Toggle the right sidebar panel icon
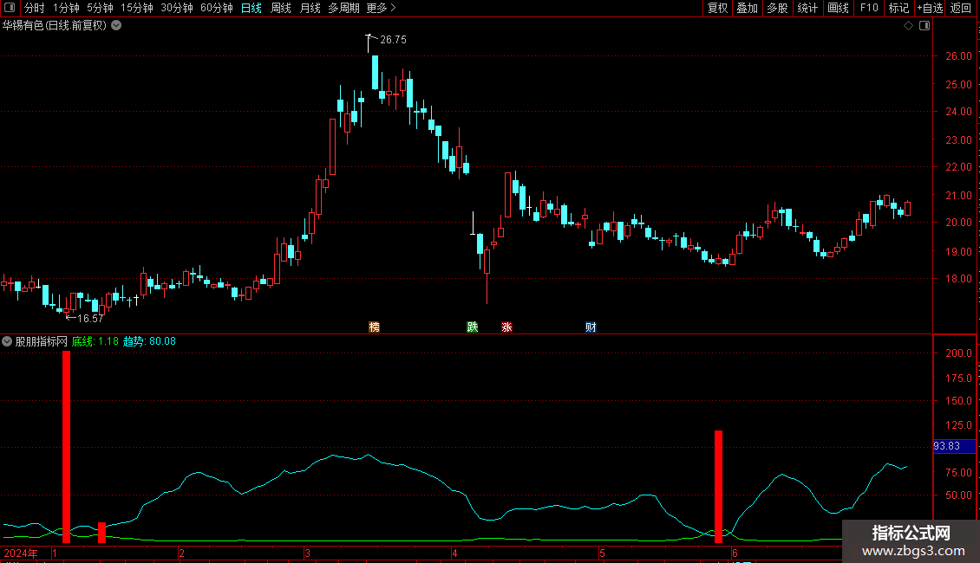Image resolution: width=980 pixels, height=563 pixels. click(924, 26)
